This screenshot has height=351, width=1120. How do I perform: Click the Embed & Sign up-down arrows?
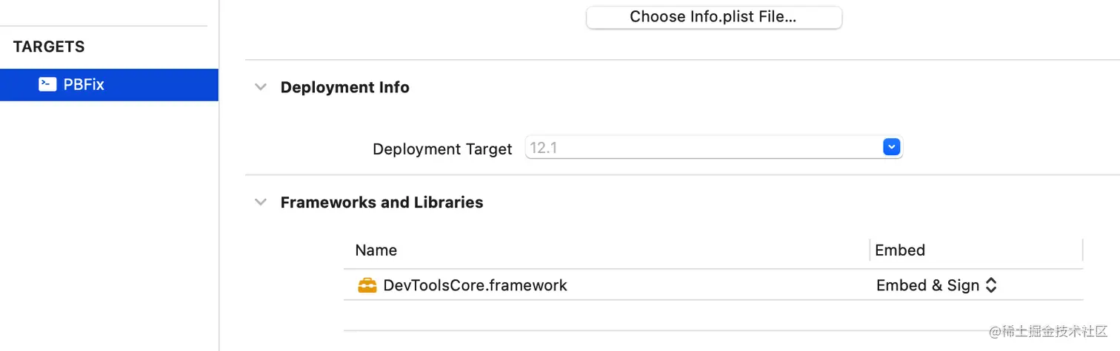click(x=991, y=285)
